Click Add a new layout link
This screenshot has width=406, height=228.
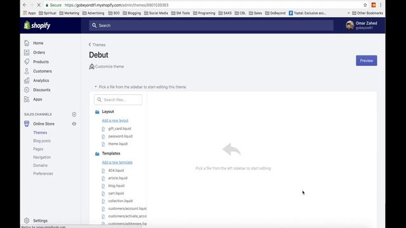(115, 120)
